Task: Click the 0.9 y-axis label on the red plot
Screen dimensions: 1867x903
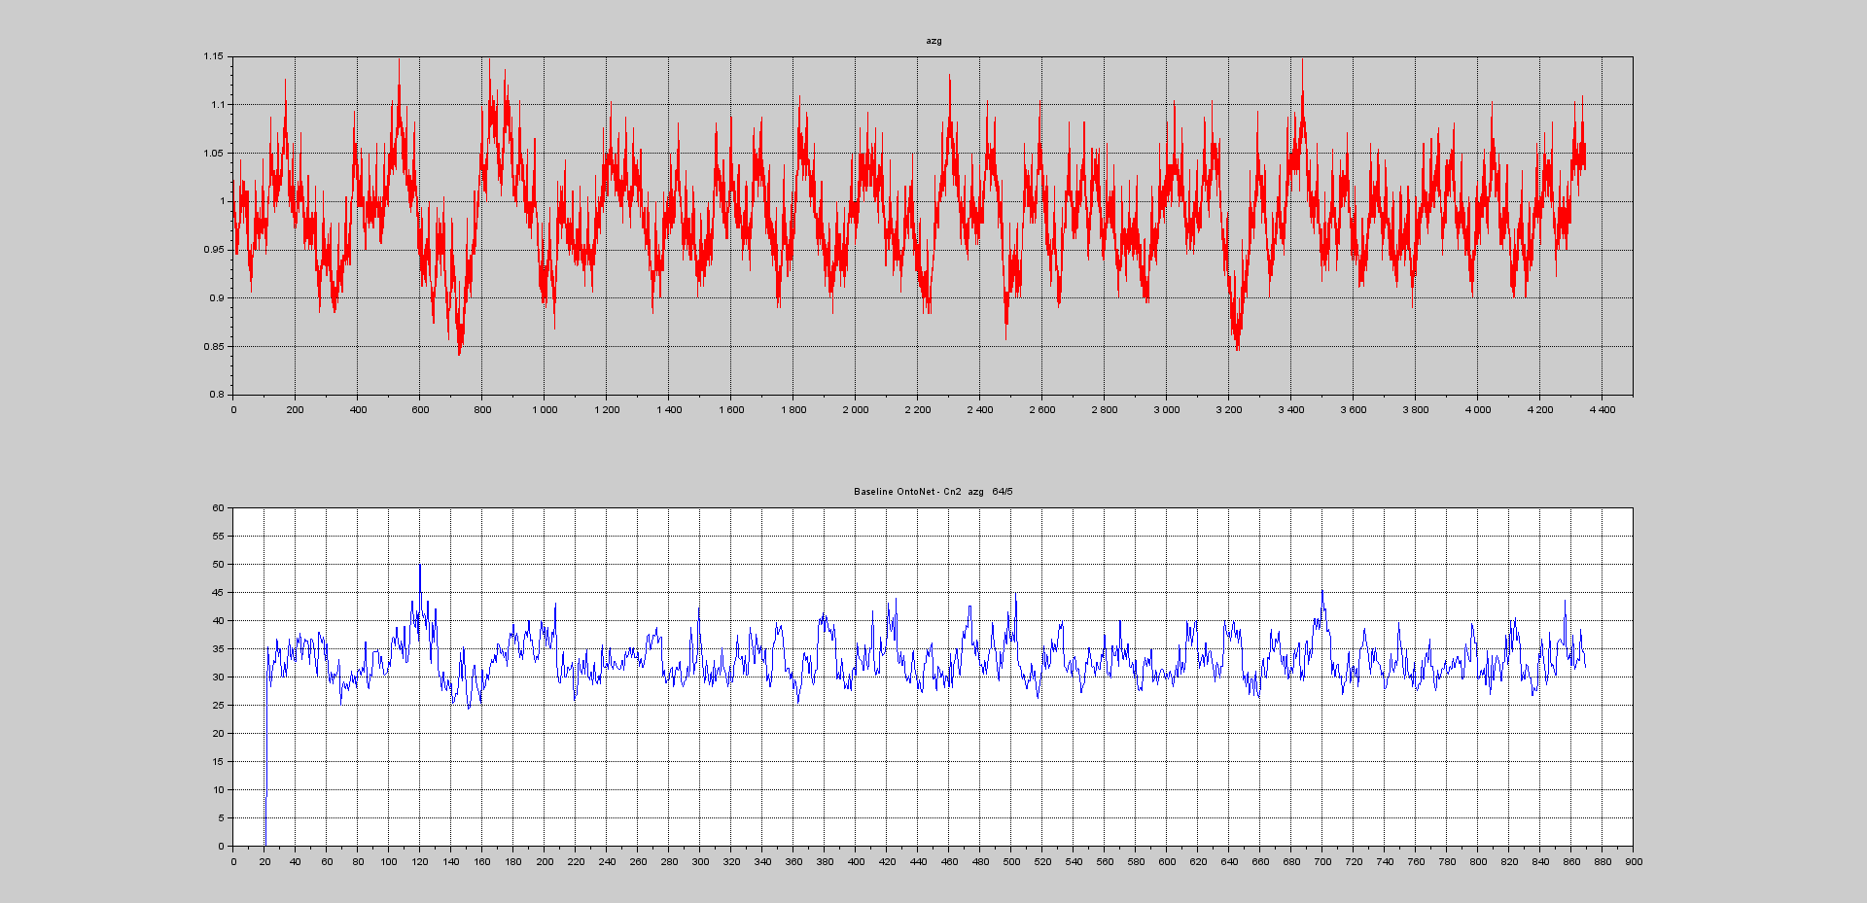Action: click(216, 298)
